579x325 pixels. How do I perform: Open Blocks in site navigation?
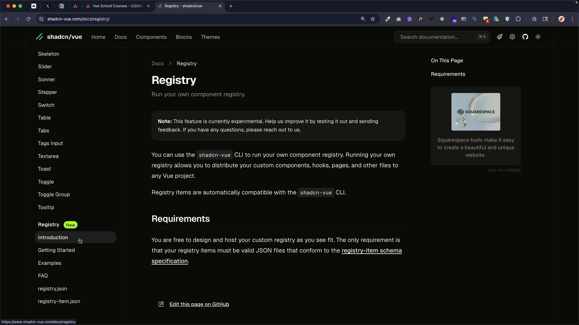pos(184,37)
